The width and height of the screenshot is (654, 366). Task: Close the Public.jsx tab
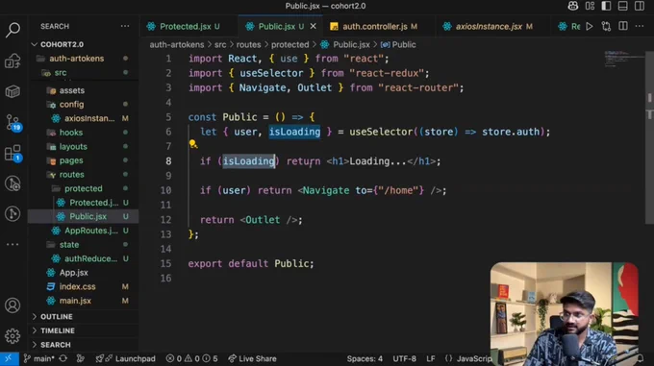[x=314, y=26]
